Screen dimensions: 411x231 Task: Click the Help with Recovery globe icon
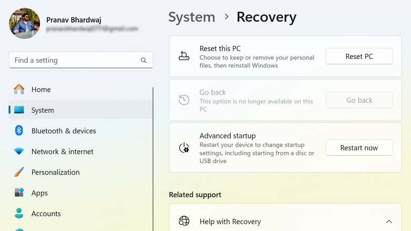pos(184,222)
